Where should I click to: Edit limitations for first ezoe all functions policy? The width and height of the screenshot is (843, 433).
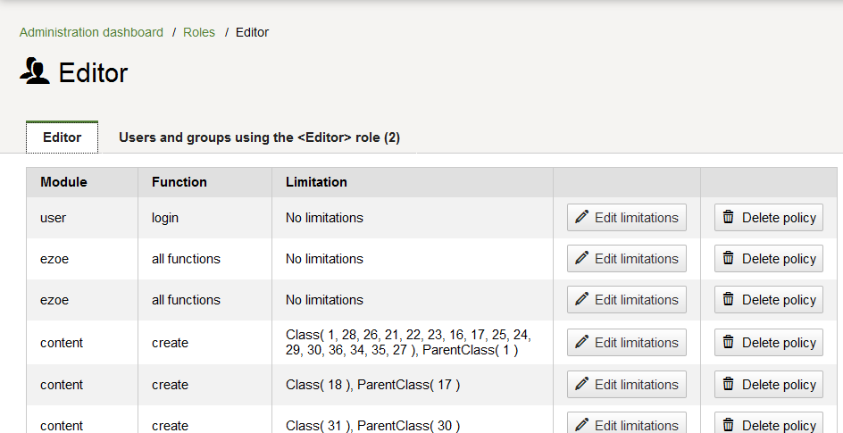coord(627,258)
